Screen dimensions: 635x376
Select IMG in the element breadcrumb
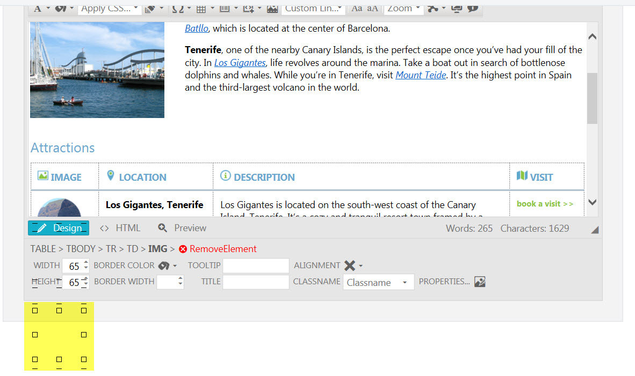pos(157,249)
